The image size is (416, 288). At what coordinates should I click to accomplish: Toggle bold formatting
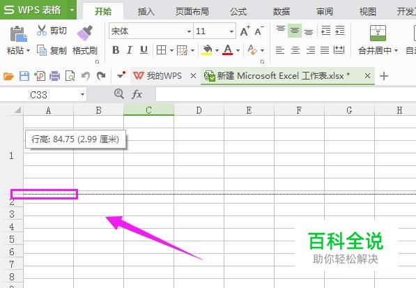click(x=116, y=50)
